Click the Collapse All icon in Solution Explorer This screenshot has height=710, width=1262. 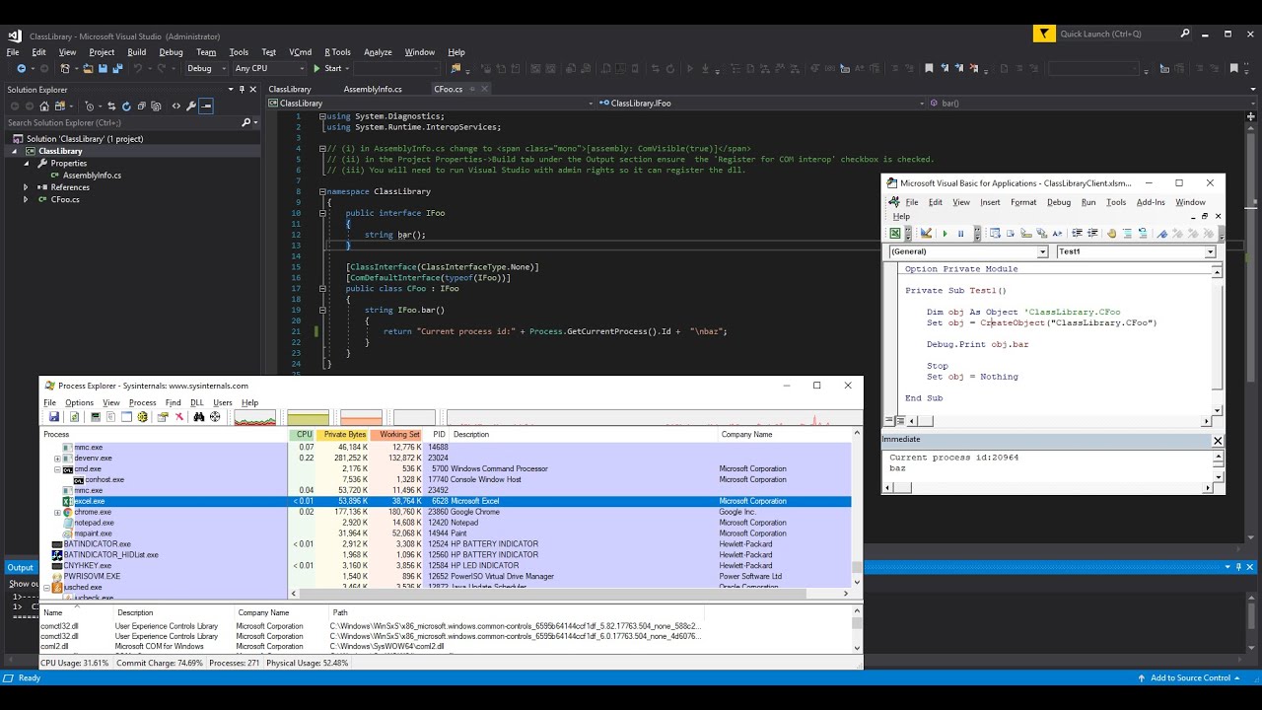[141, 106]
